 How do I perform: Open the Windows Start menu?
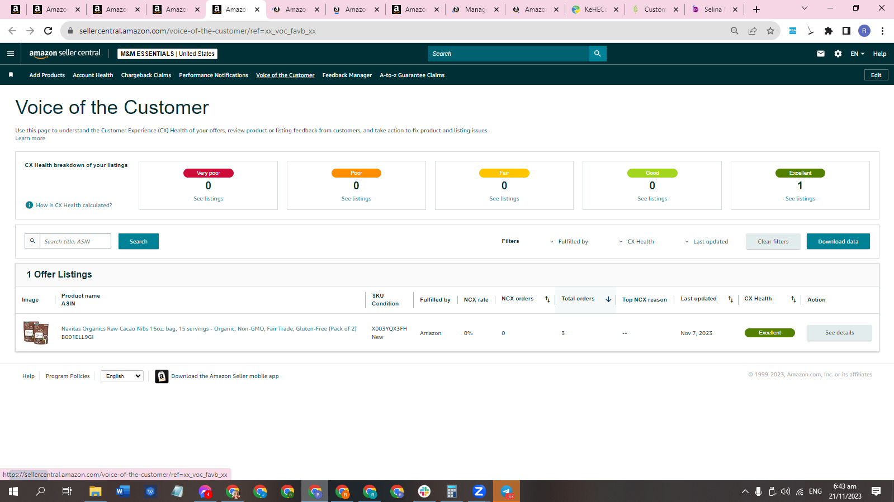13,491
